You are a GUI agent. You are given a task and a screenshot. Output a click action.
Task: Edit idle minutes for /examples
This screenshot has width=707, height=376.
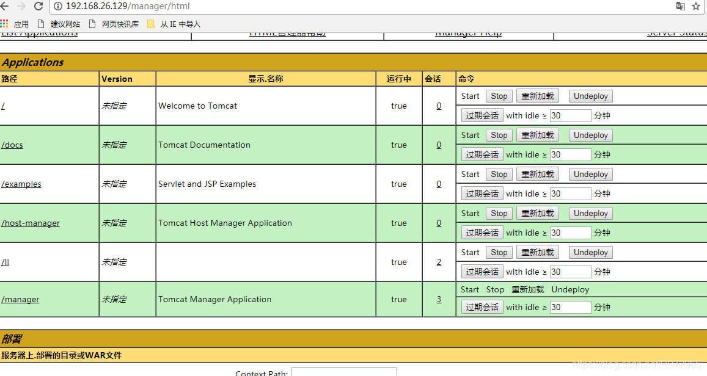[570, 194]
